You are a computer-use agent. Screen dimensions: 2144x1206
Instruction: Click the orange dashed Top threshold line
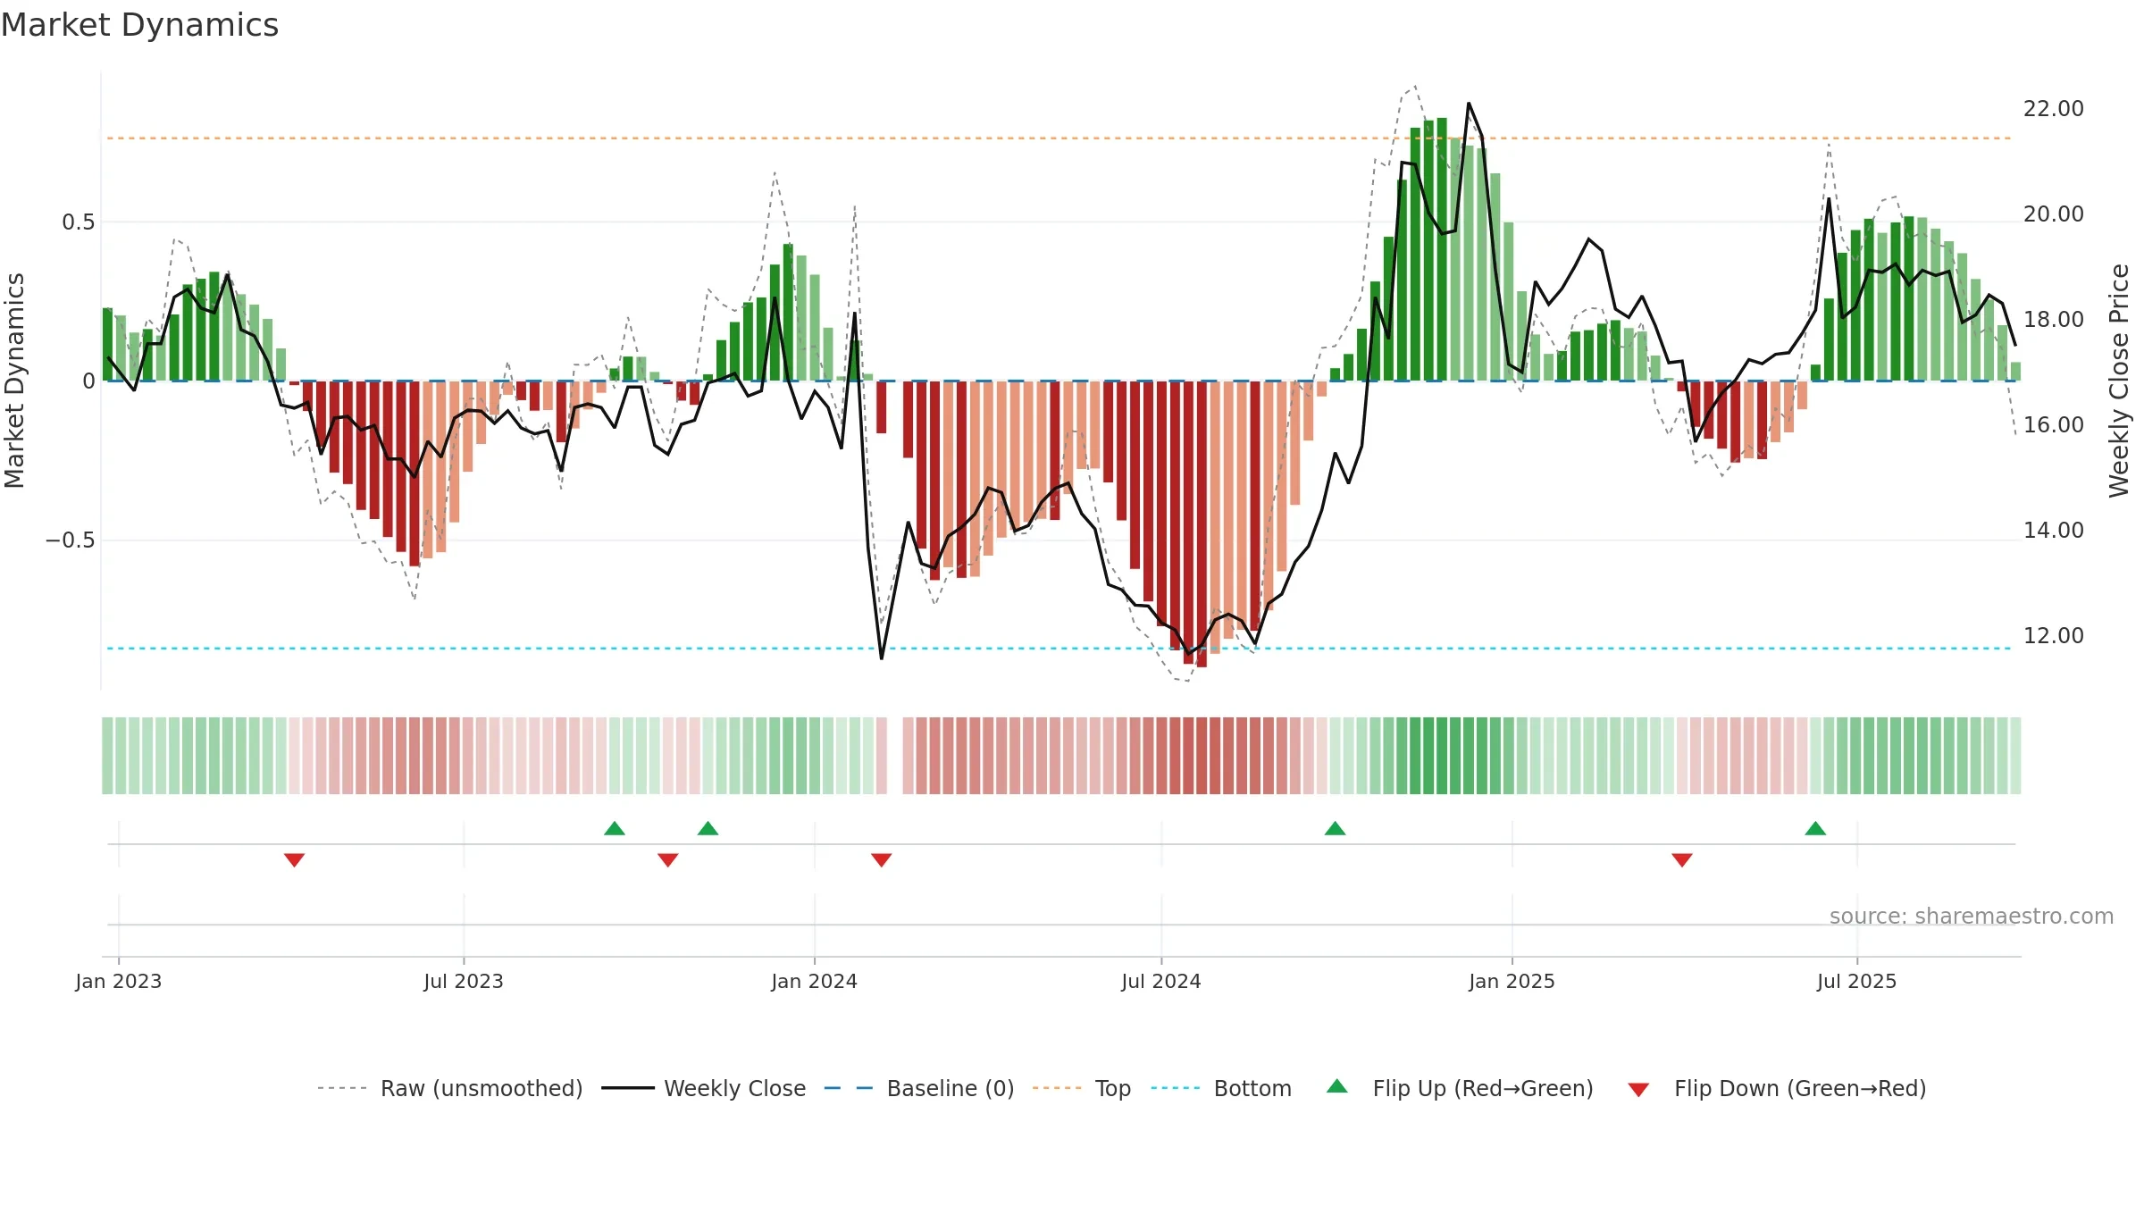1059,138
